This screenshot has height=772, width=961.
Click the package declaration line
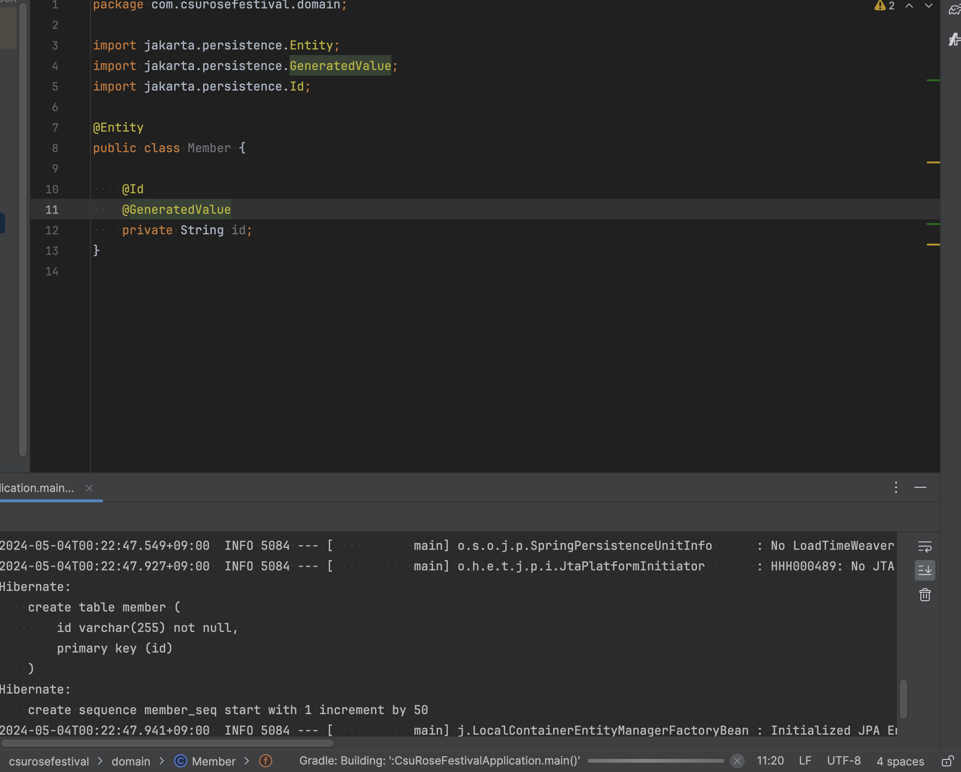(220, 5)
